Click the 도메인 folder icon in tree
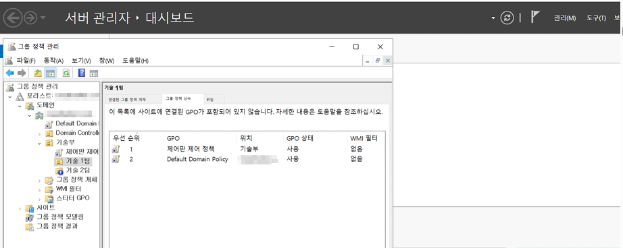 point(30,105)
